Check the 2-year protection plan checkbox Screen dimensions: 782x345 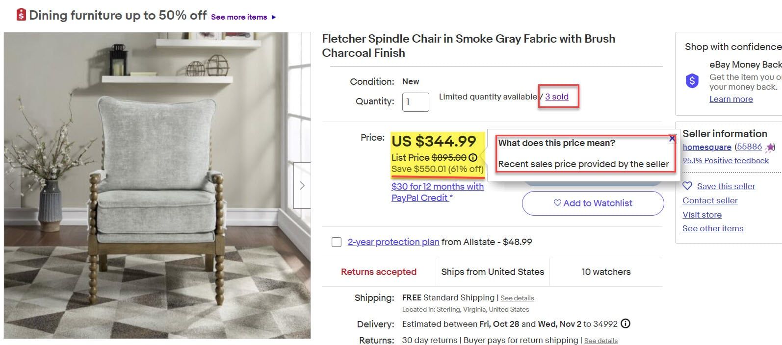click(x=337, y=242)
